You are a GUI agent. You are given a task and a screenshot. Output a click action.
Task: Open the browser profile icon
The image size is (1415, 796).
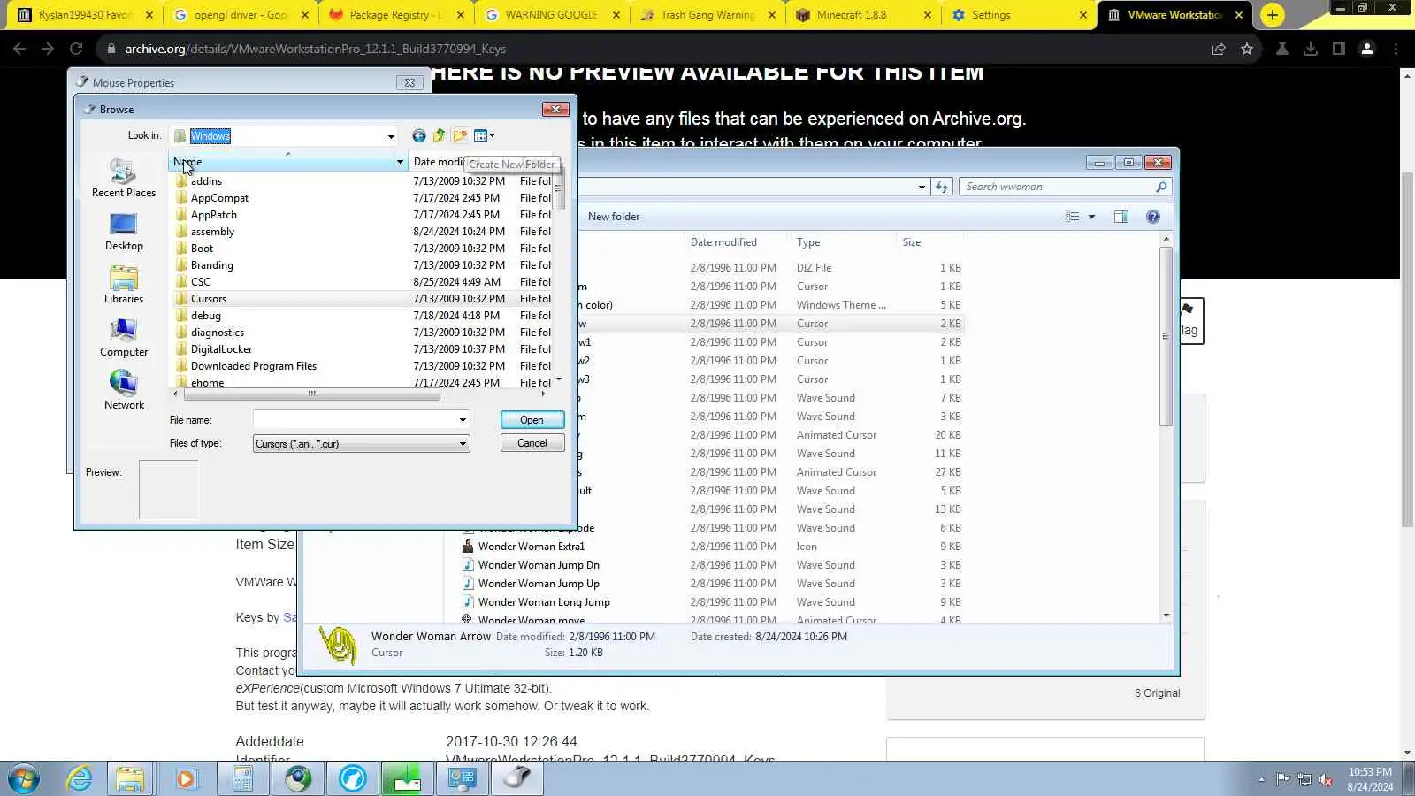click(1367, 49)
